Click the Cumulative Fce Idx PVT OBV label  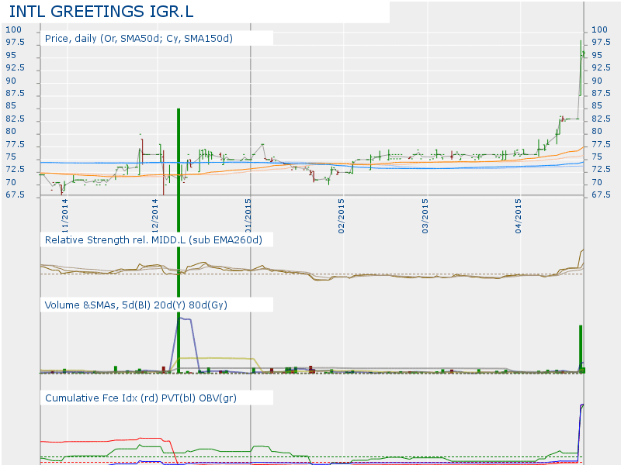click(x=141, y=398)
